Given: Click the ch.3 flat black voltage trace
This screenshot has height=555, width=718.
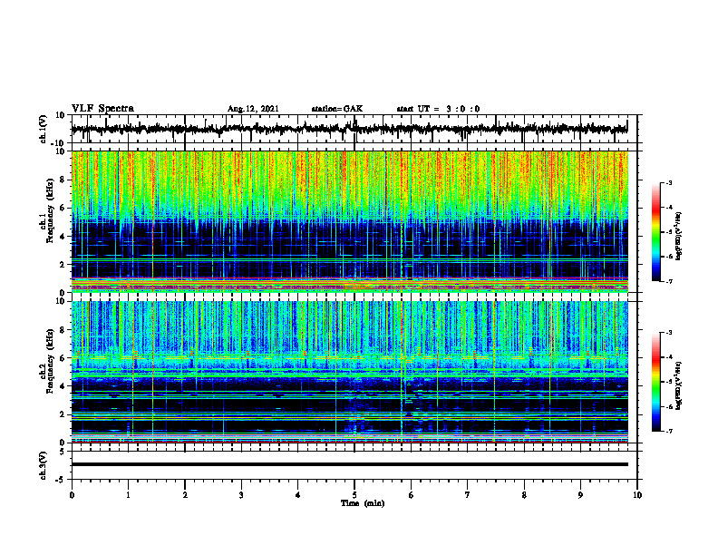Looking at the screenshot, I should pyautogui.click(x=349, y=464).
